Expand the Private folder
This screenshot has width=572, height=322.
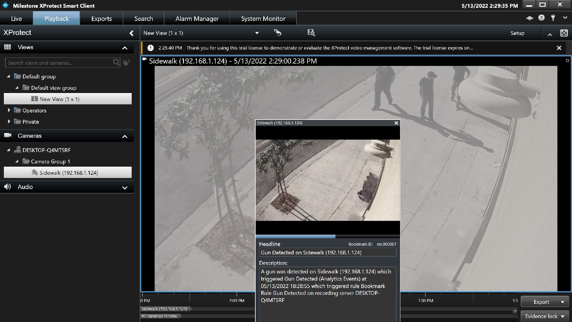point(9,122)
